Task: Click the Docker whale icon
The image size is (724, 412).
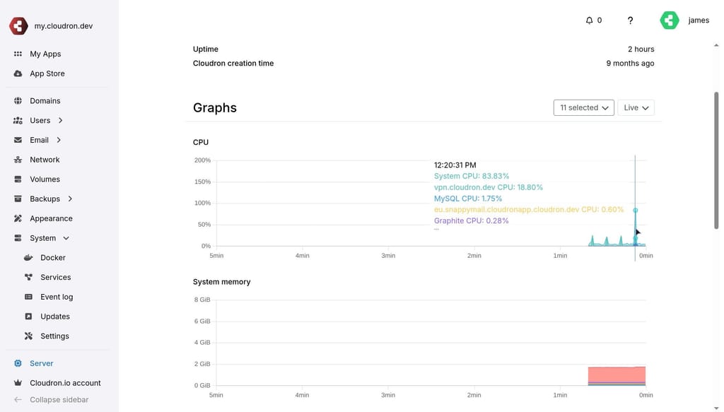Action: pyautogui.click(x=28, y=257)
